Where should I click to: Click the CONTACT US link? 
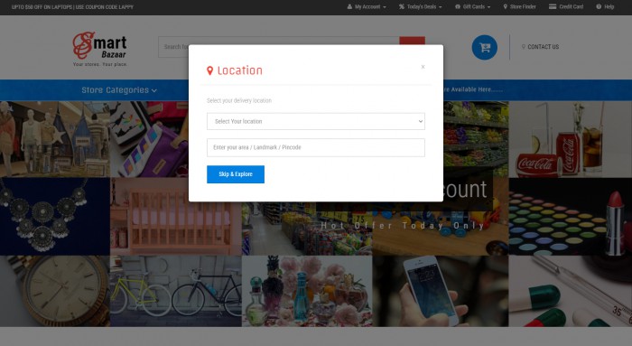click(x=540, y=47)
